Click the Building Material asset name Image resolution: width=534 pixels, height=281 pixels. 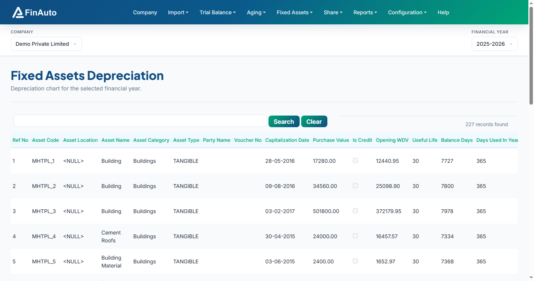pos(111,261)
